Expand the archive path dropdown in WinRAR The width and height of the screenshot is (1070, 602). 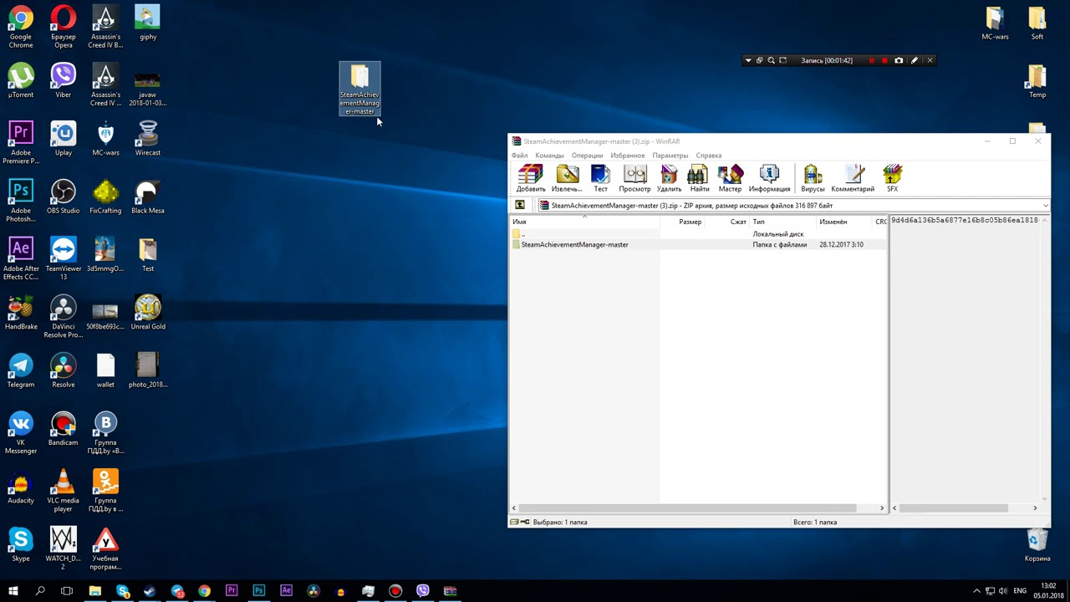tap(1045, 206)
